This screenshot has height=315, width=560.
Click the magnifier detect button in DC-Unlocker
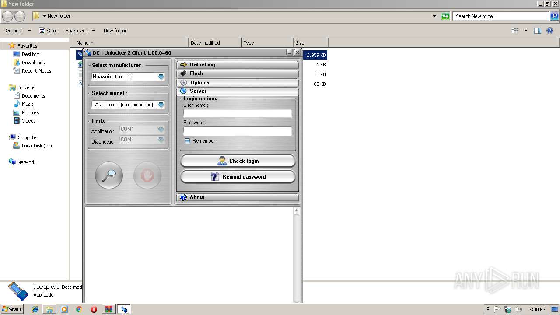pos(109,175)
